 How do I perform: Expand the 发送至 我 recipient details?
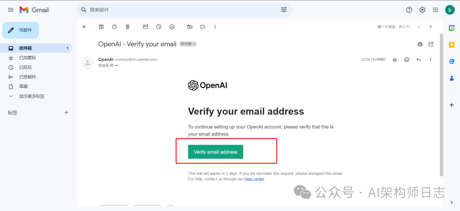tap(117, 66)
